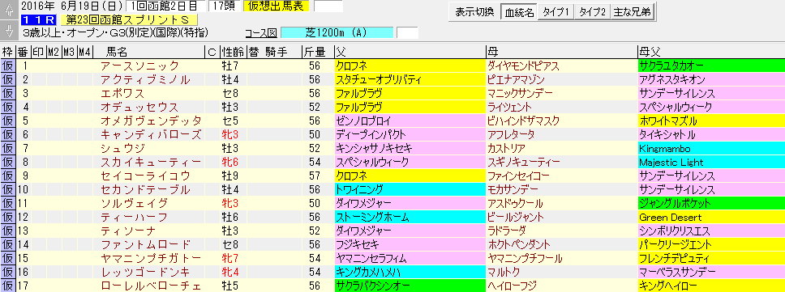Screen dimensions: 785x292
Task: Click sire cell サクラバクシンオー
Action: click(x=410, y=286)
